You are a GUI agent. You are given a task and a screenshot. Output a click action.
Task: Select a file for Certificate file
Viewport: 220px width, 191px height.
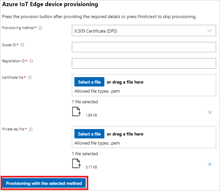[89, 82]
